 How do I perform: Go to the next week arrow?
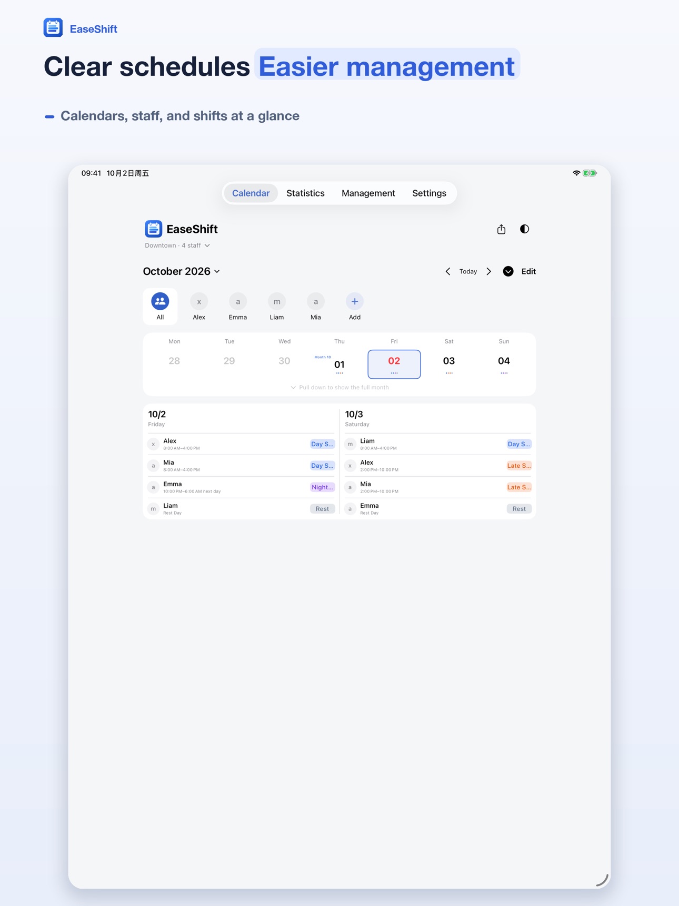point(489,272)
